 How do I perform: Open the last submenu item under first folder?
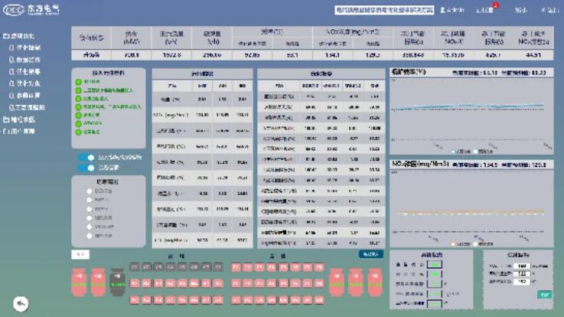[x=31, y=108]
